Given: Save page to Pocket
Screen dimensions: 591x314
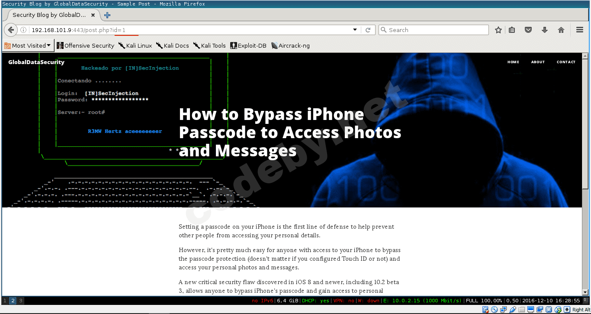Looking at the screenshot, I should tap(528, 30).
